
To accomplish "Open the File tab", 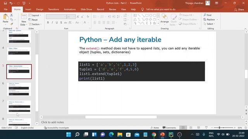I will coord(6,9).
